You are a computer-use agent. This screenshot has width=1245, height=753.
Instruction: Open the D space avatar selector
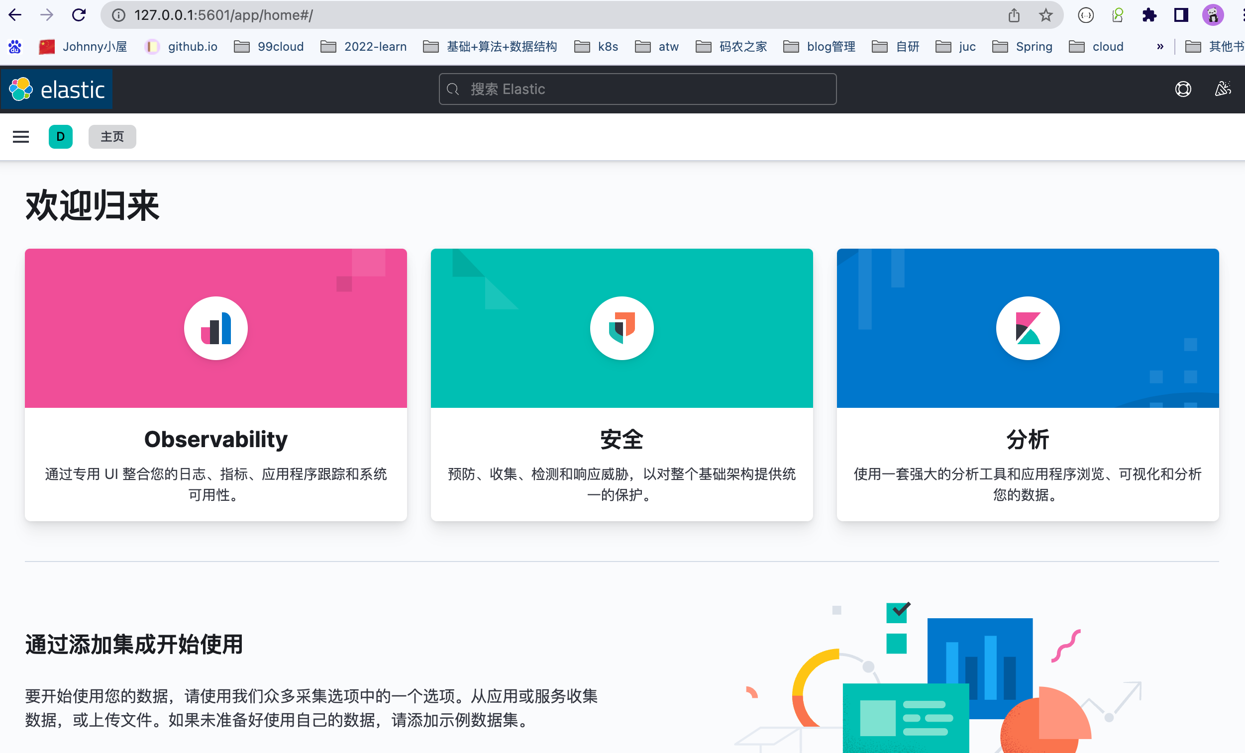point(61,136)
